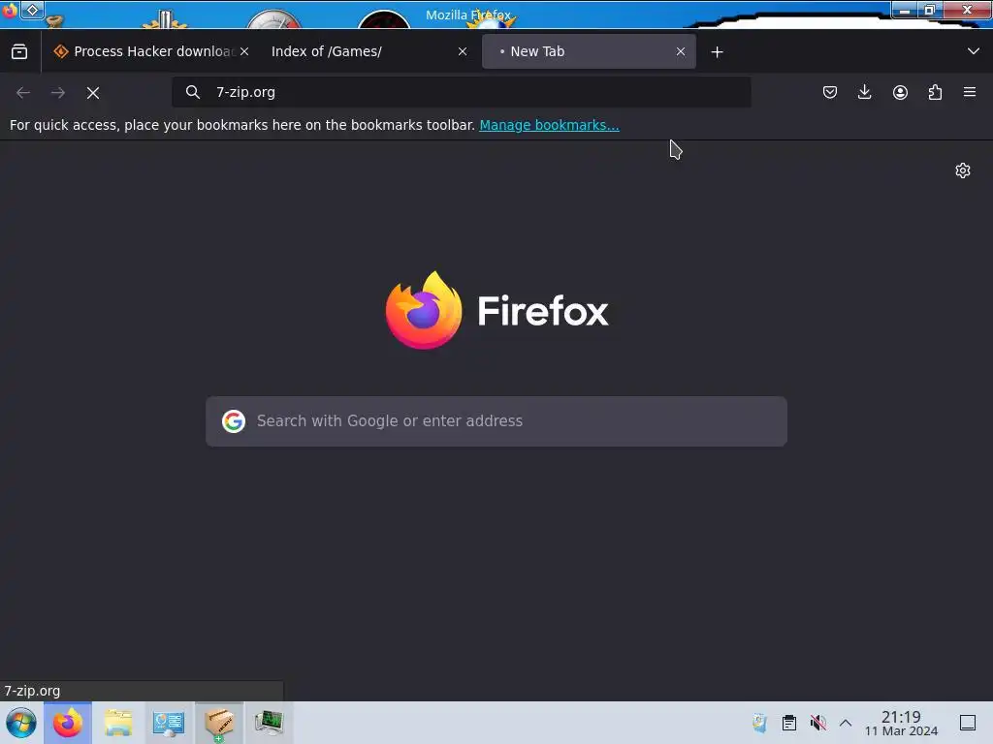
Task: Close the Mozilla Firefox window
Action: click(967, 10)
